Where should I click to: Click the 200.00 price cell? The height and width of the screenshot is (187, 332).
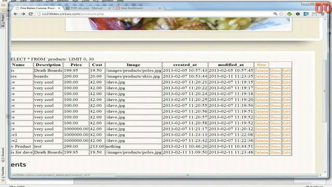tap(76, 76)
